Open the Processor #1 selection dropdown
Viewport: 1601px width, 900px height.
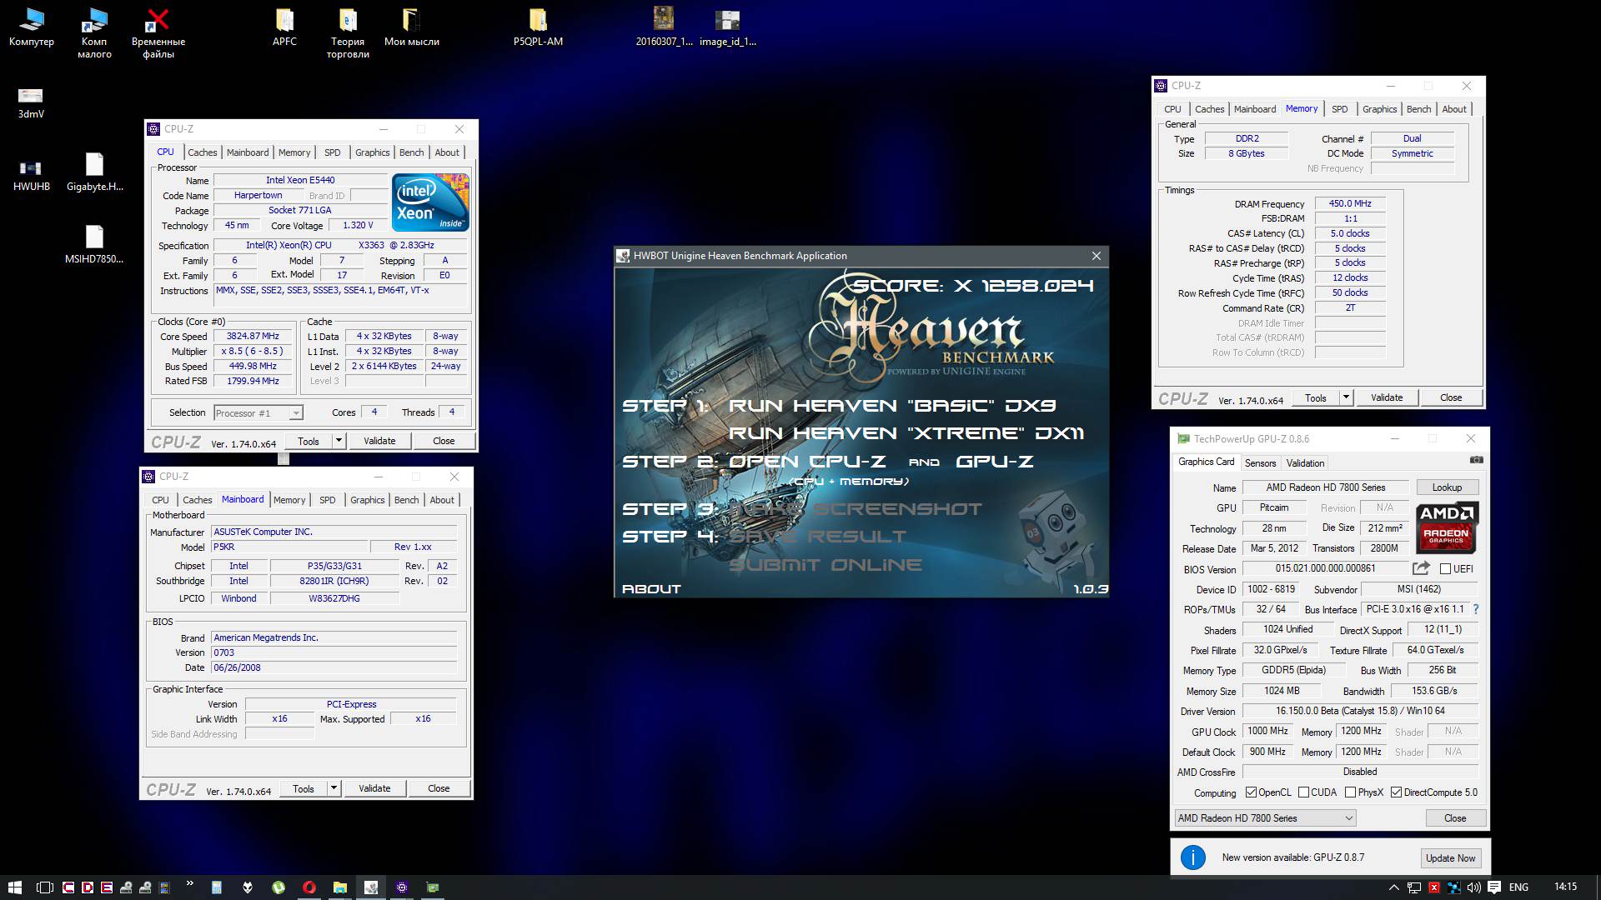tap(258, 413)
